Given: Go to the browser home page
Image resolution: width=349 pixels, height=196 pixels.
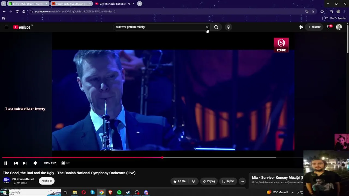Looking at the screenshot, I should (24, 11).
